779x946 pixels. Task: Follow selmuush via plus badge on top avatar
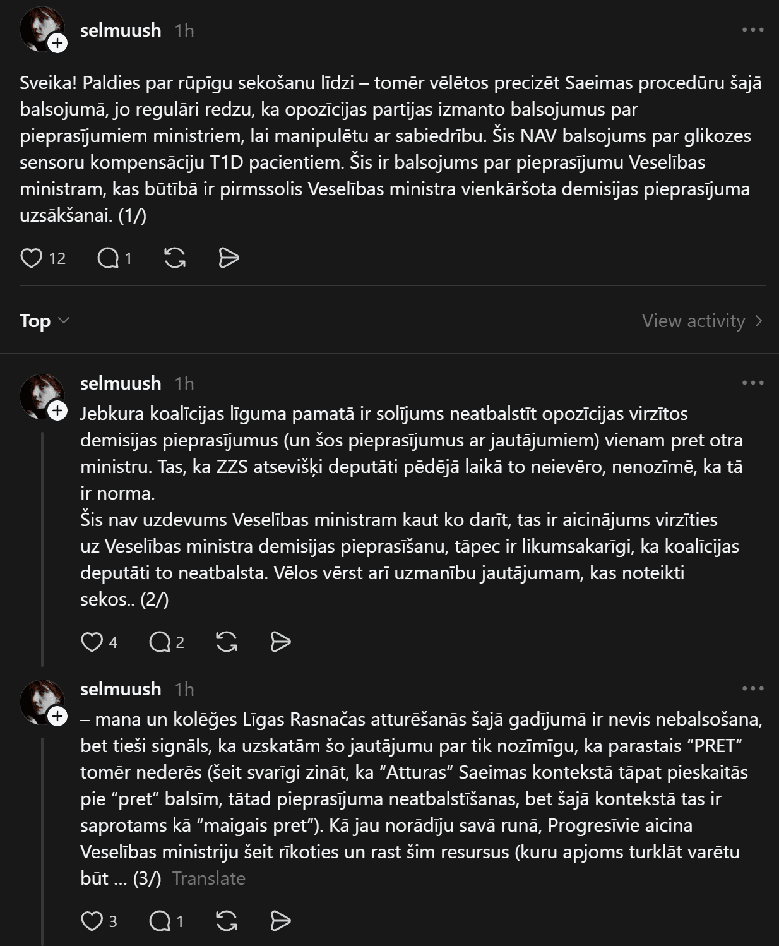[x=57, y=43]
